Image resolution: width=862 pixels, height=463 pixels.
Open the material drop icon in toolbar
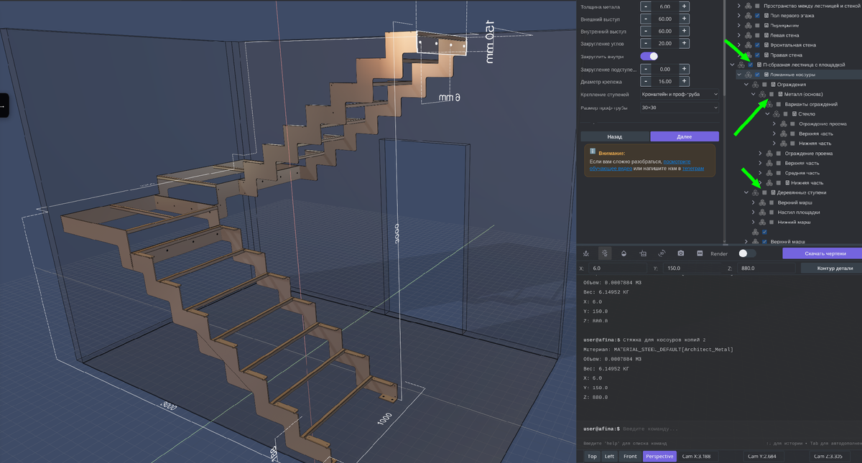[624, 253]
